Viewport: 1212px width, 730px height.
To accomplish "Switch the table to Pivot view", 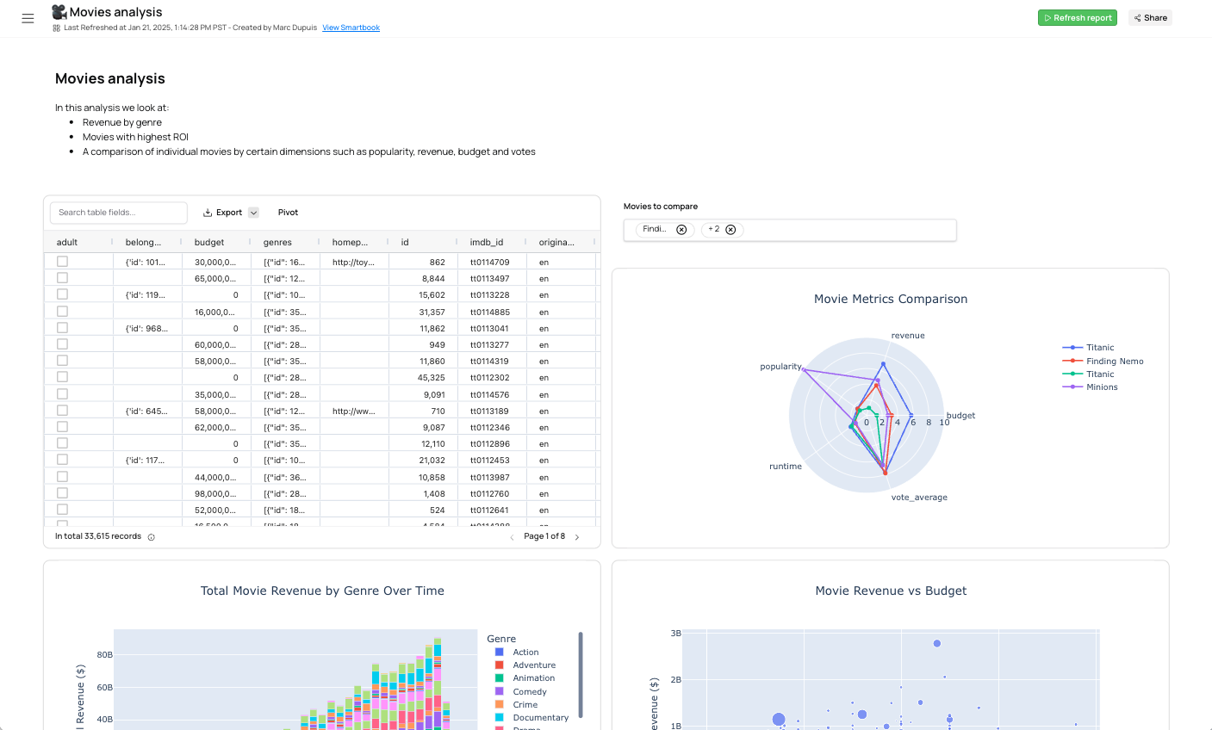I will click(288, 213).
